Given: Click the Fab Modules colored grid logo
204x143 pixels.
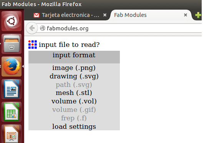Looking at the screenshot, I should pyautogui.click(x=33, y=45).
